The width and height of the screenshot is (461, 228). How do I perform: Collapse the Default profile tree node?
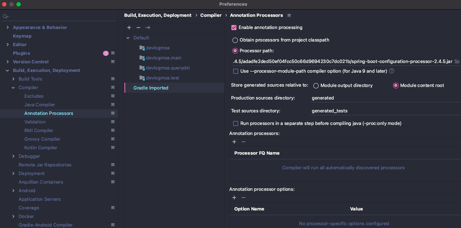128,38
